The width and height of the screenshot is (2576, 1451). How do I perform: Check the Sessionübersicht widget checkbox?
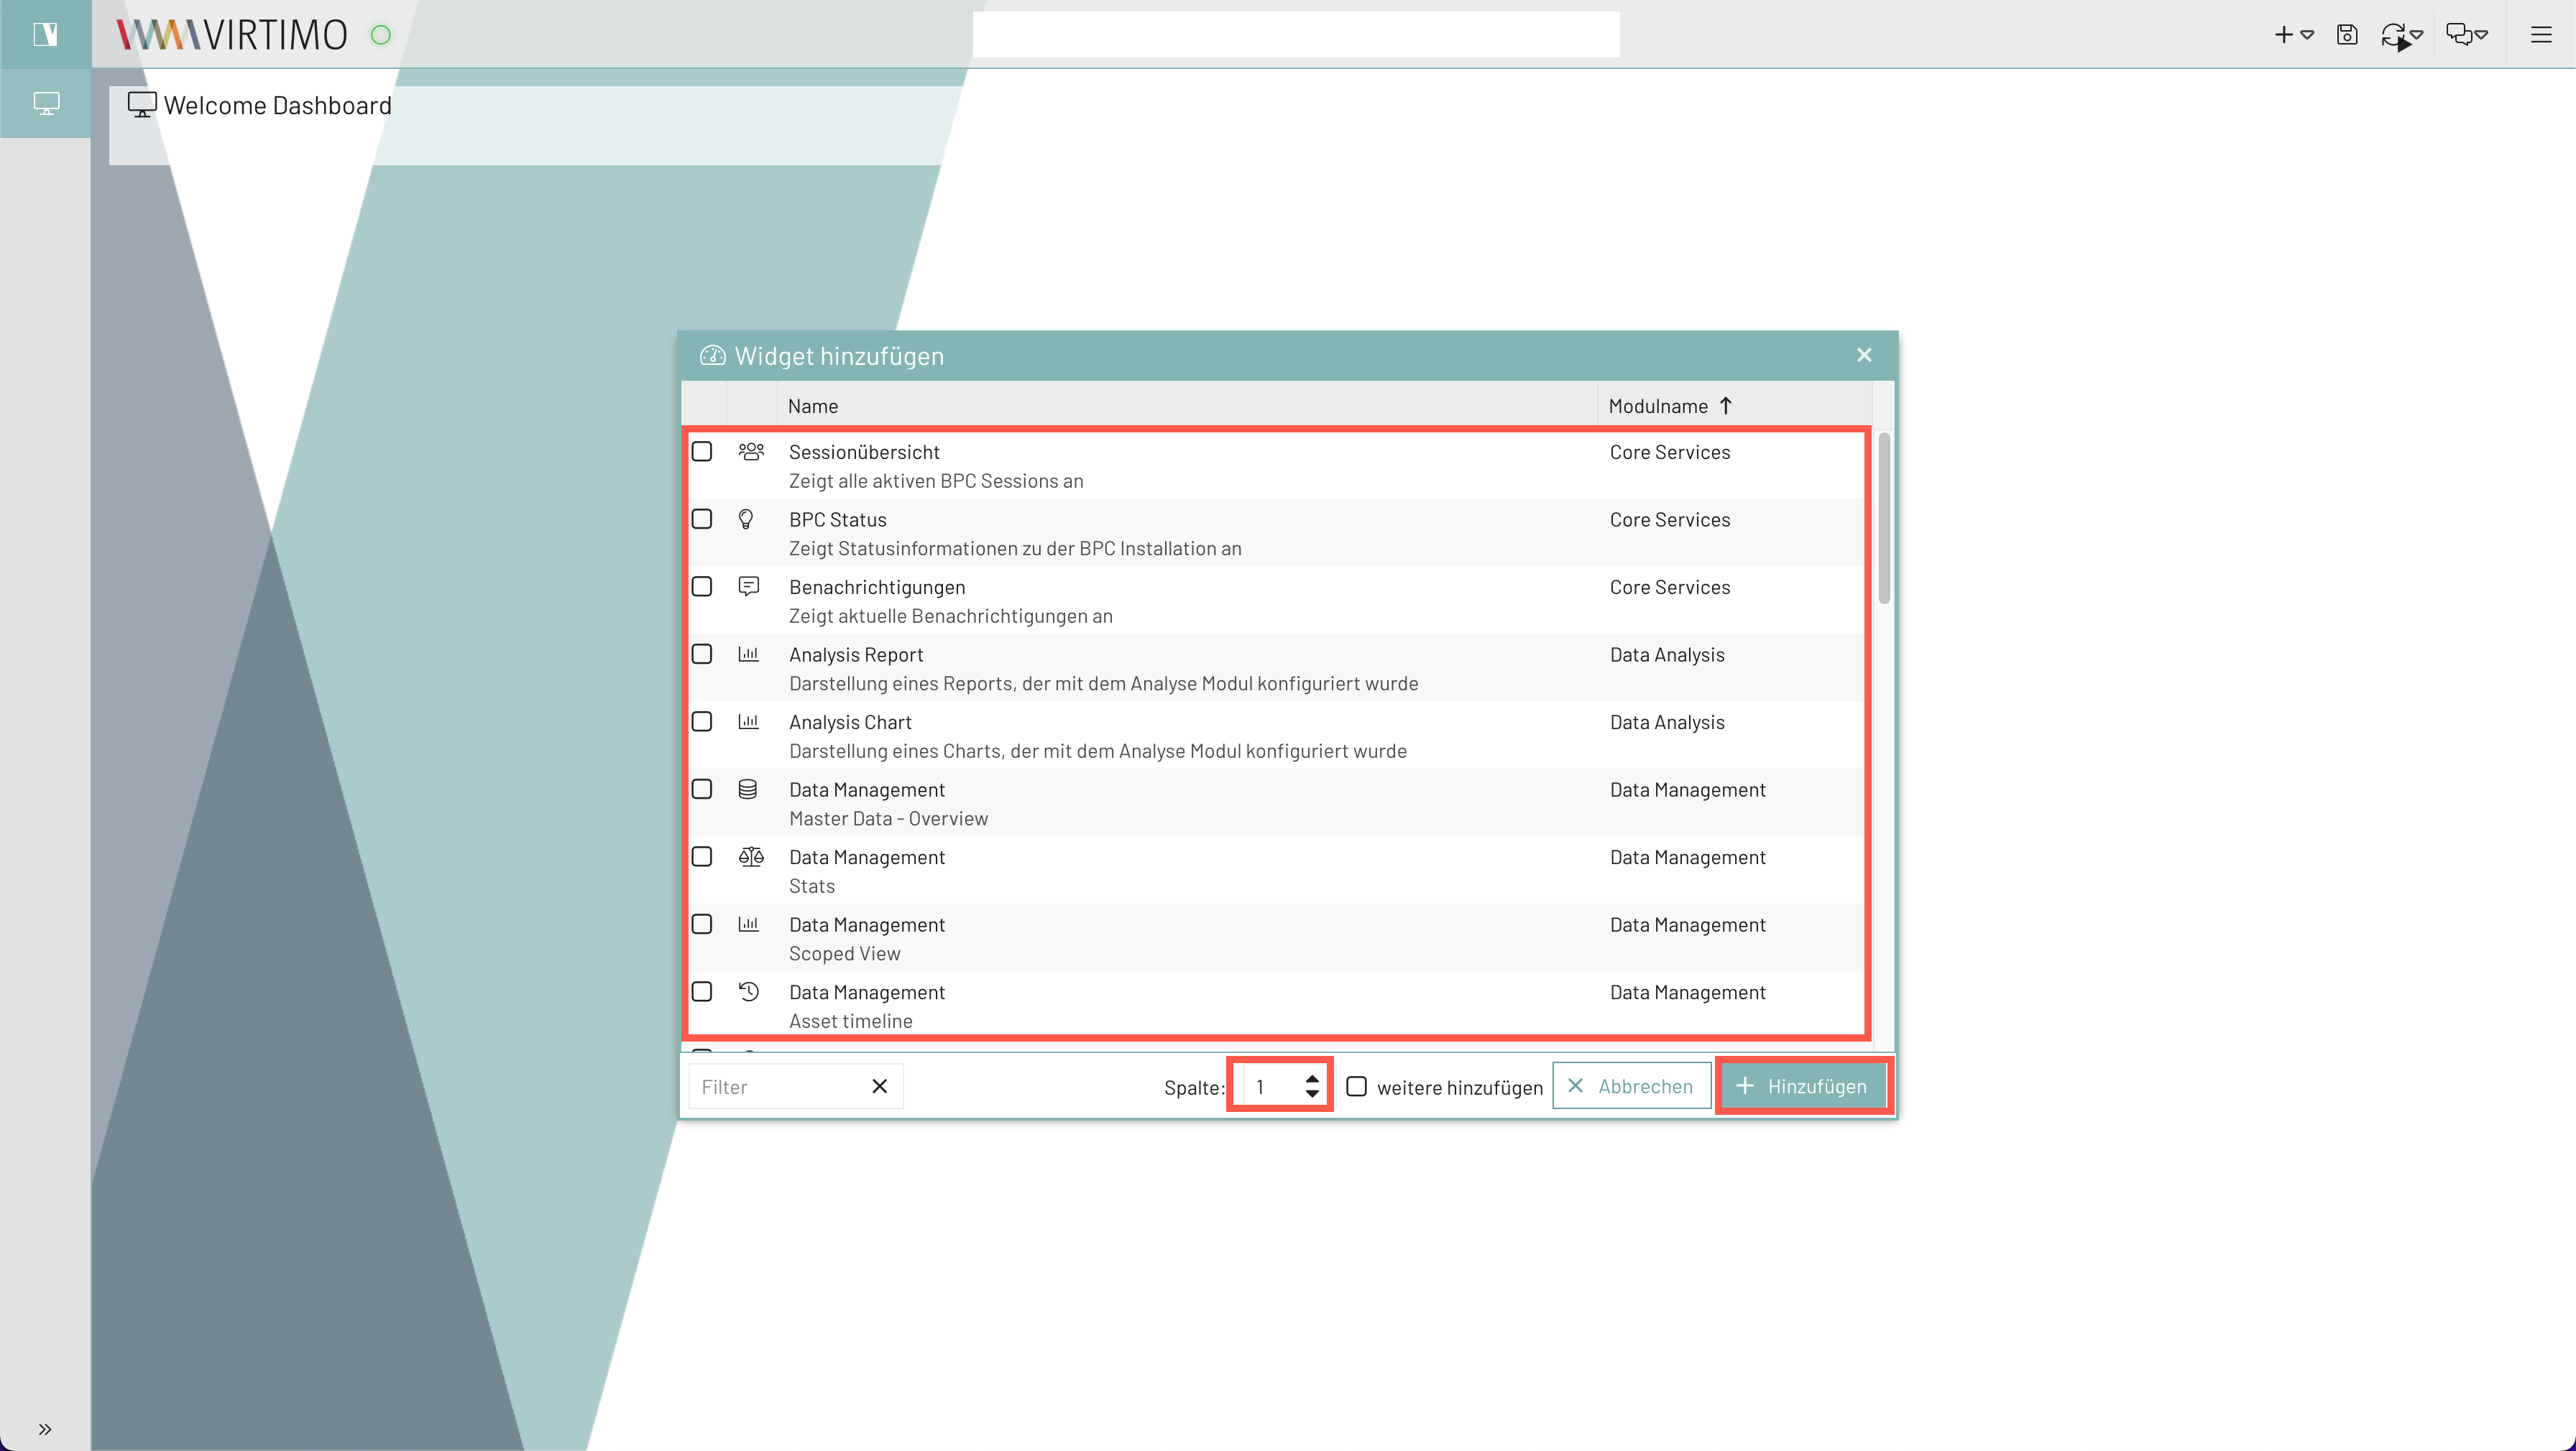coord(702,452)
